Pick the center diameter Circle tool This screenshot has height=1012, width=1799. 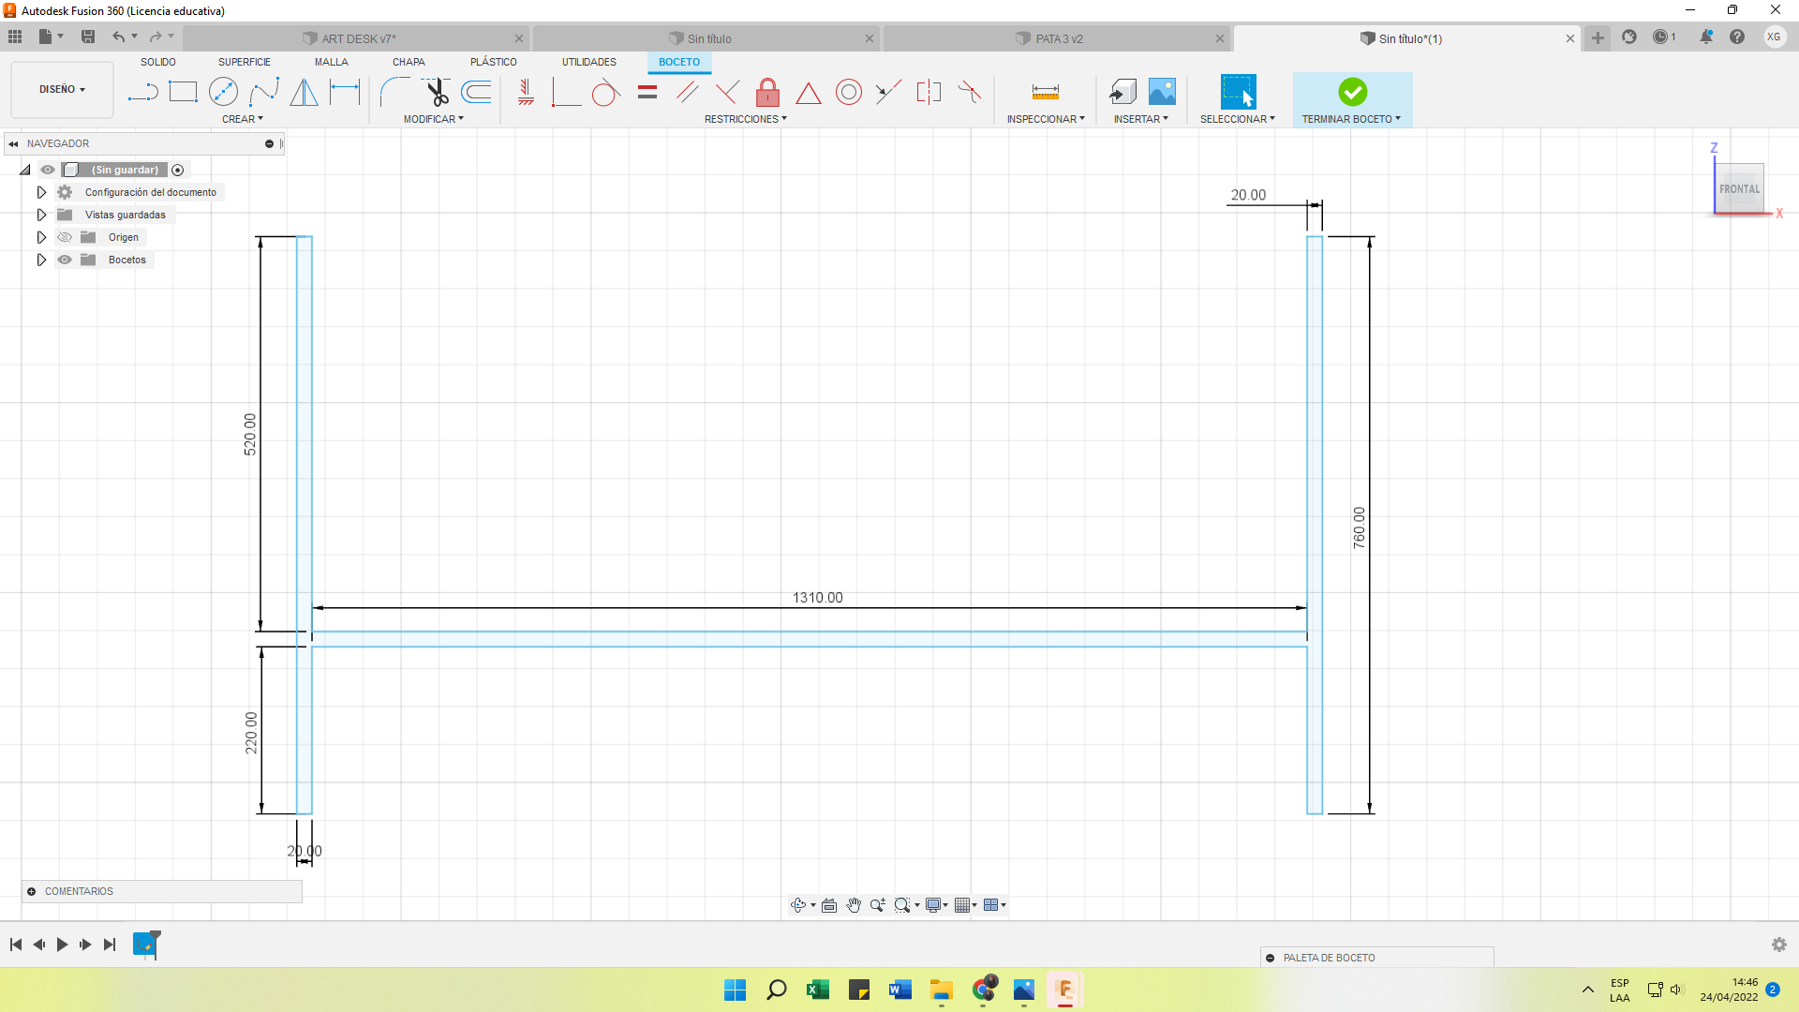coord(223,92)
